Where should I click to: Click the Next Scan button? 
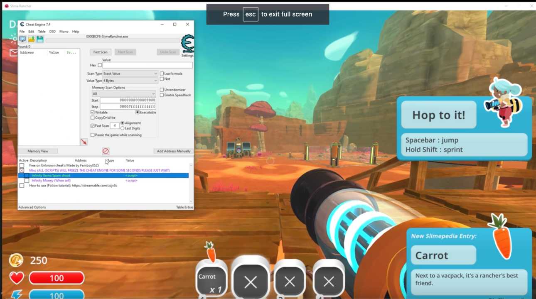tap(125, 52)
